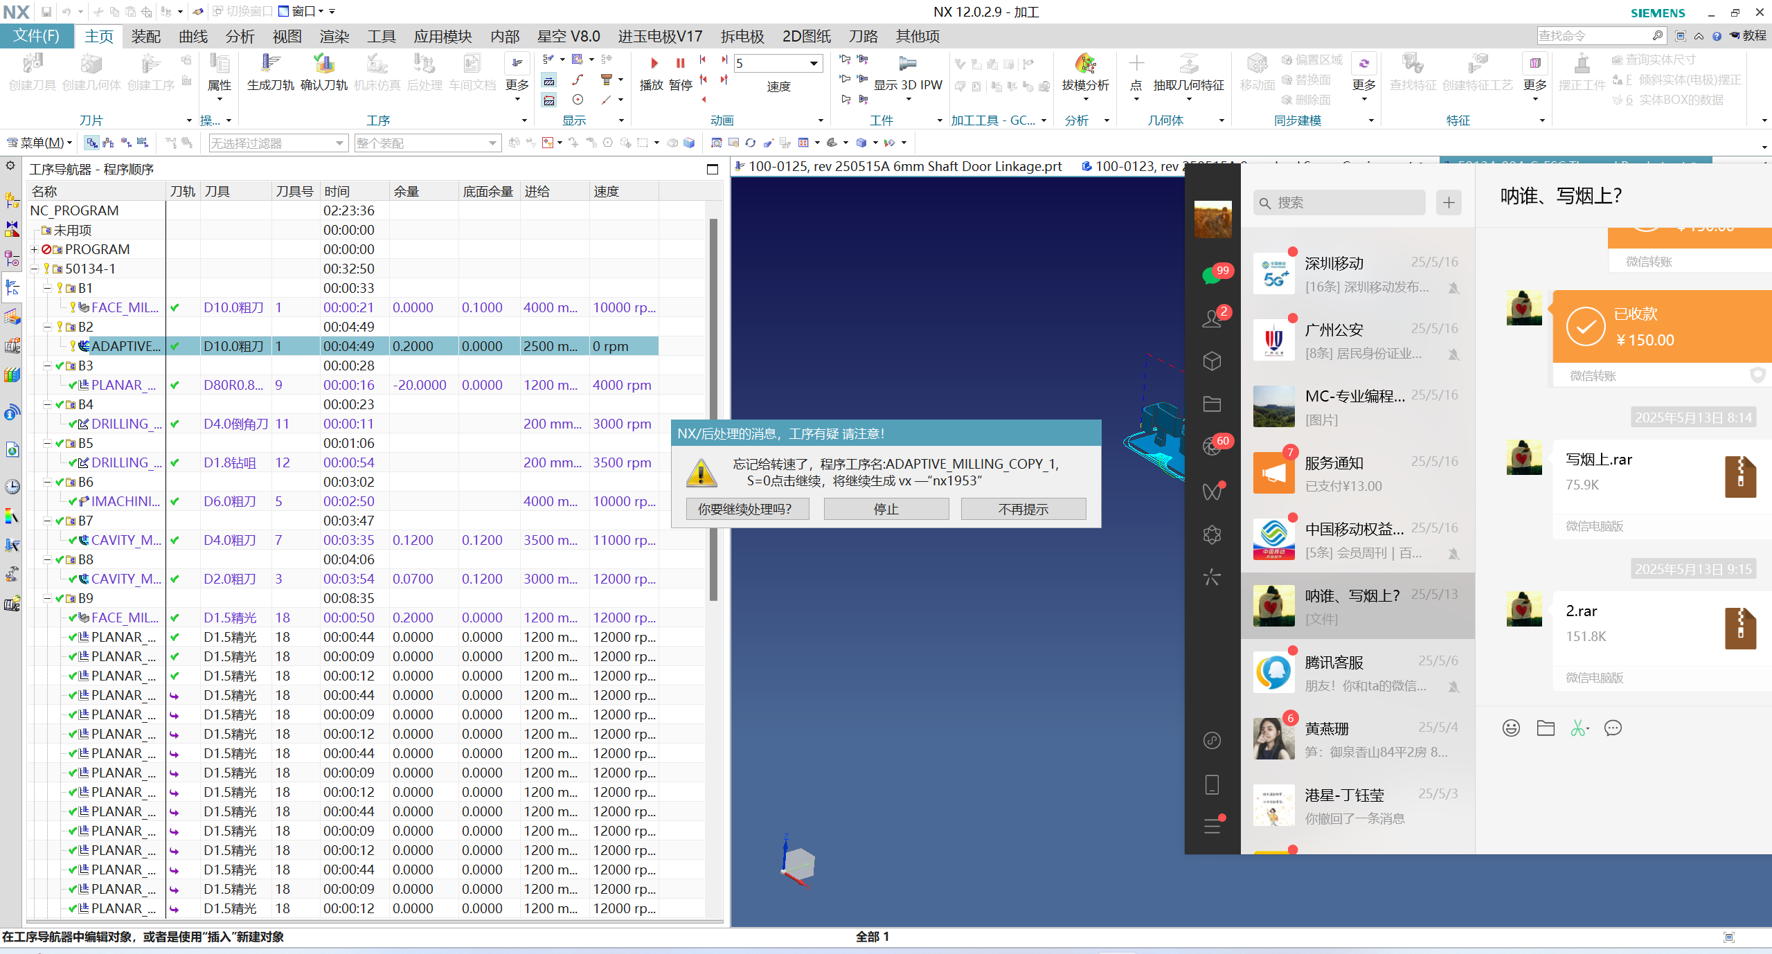Open the 整个装配 scope dropdown
1772x954 pixels.
492,143
